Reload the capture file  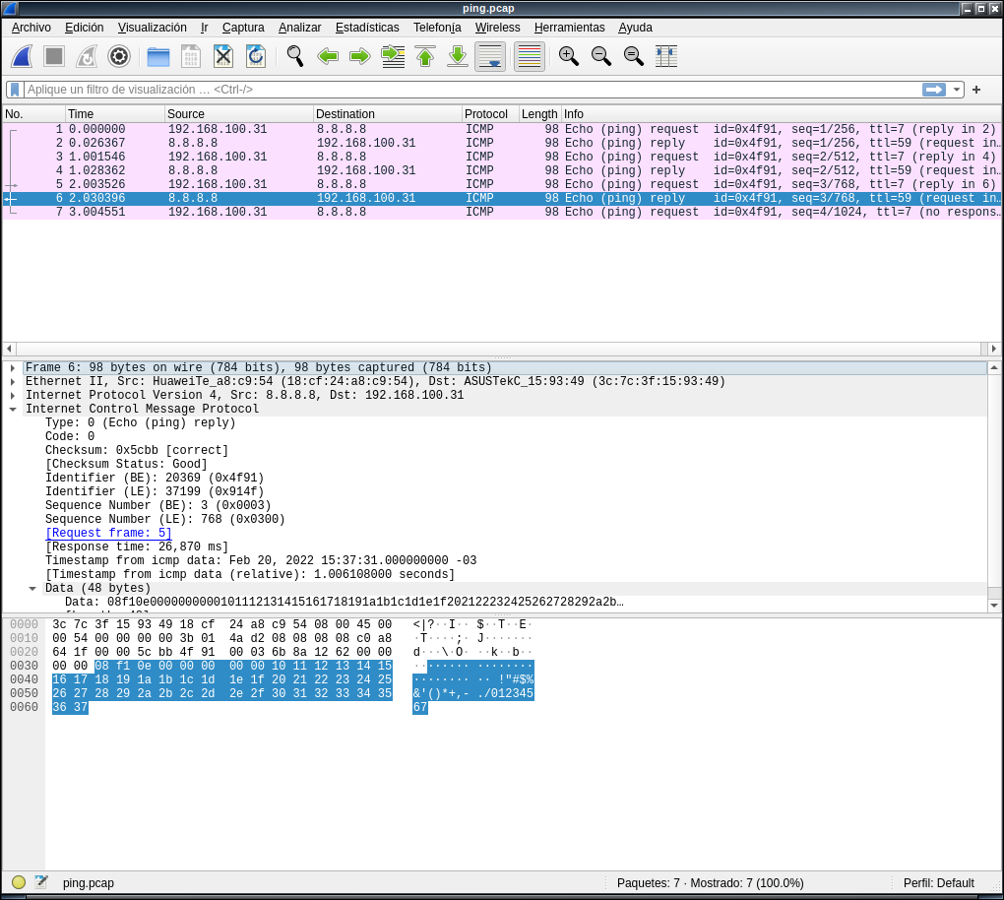(256, 56)
